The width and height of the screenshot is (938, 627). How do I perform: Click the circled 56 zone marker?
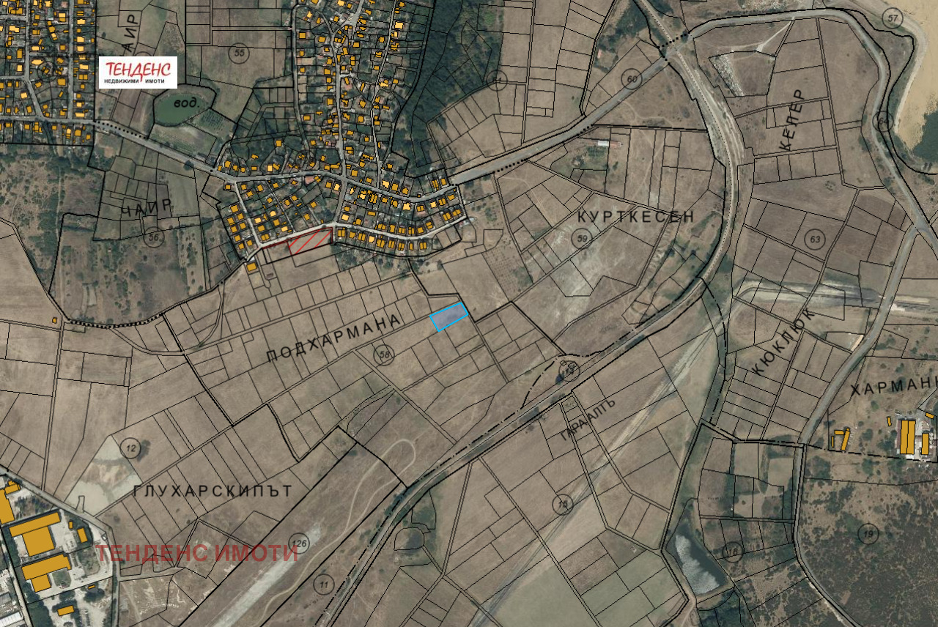click(x=153, y=237)
